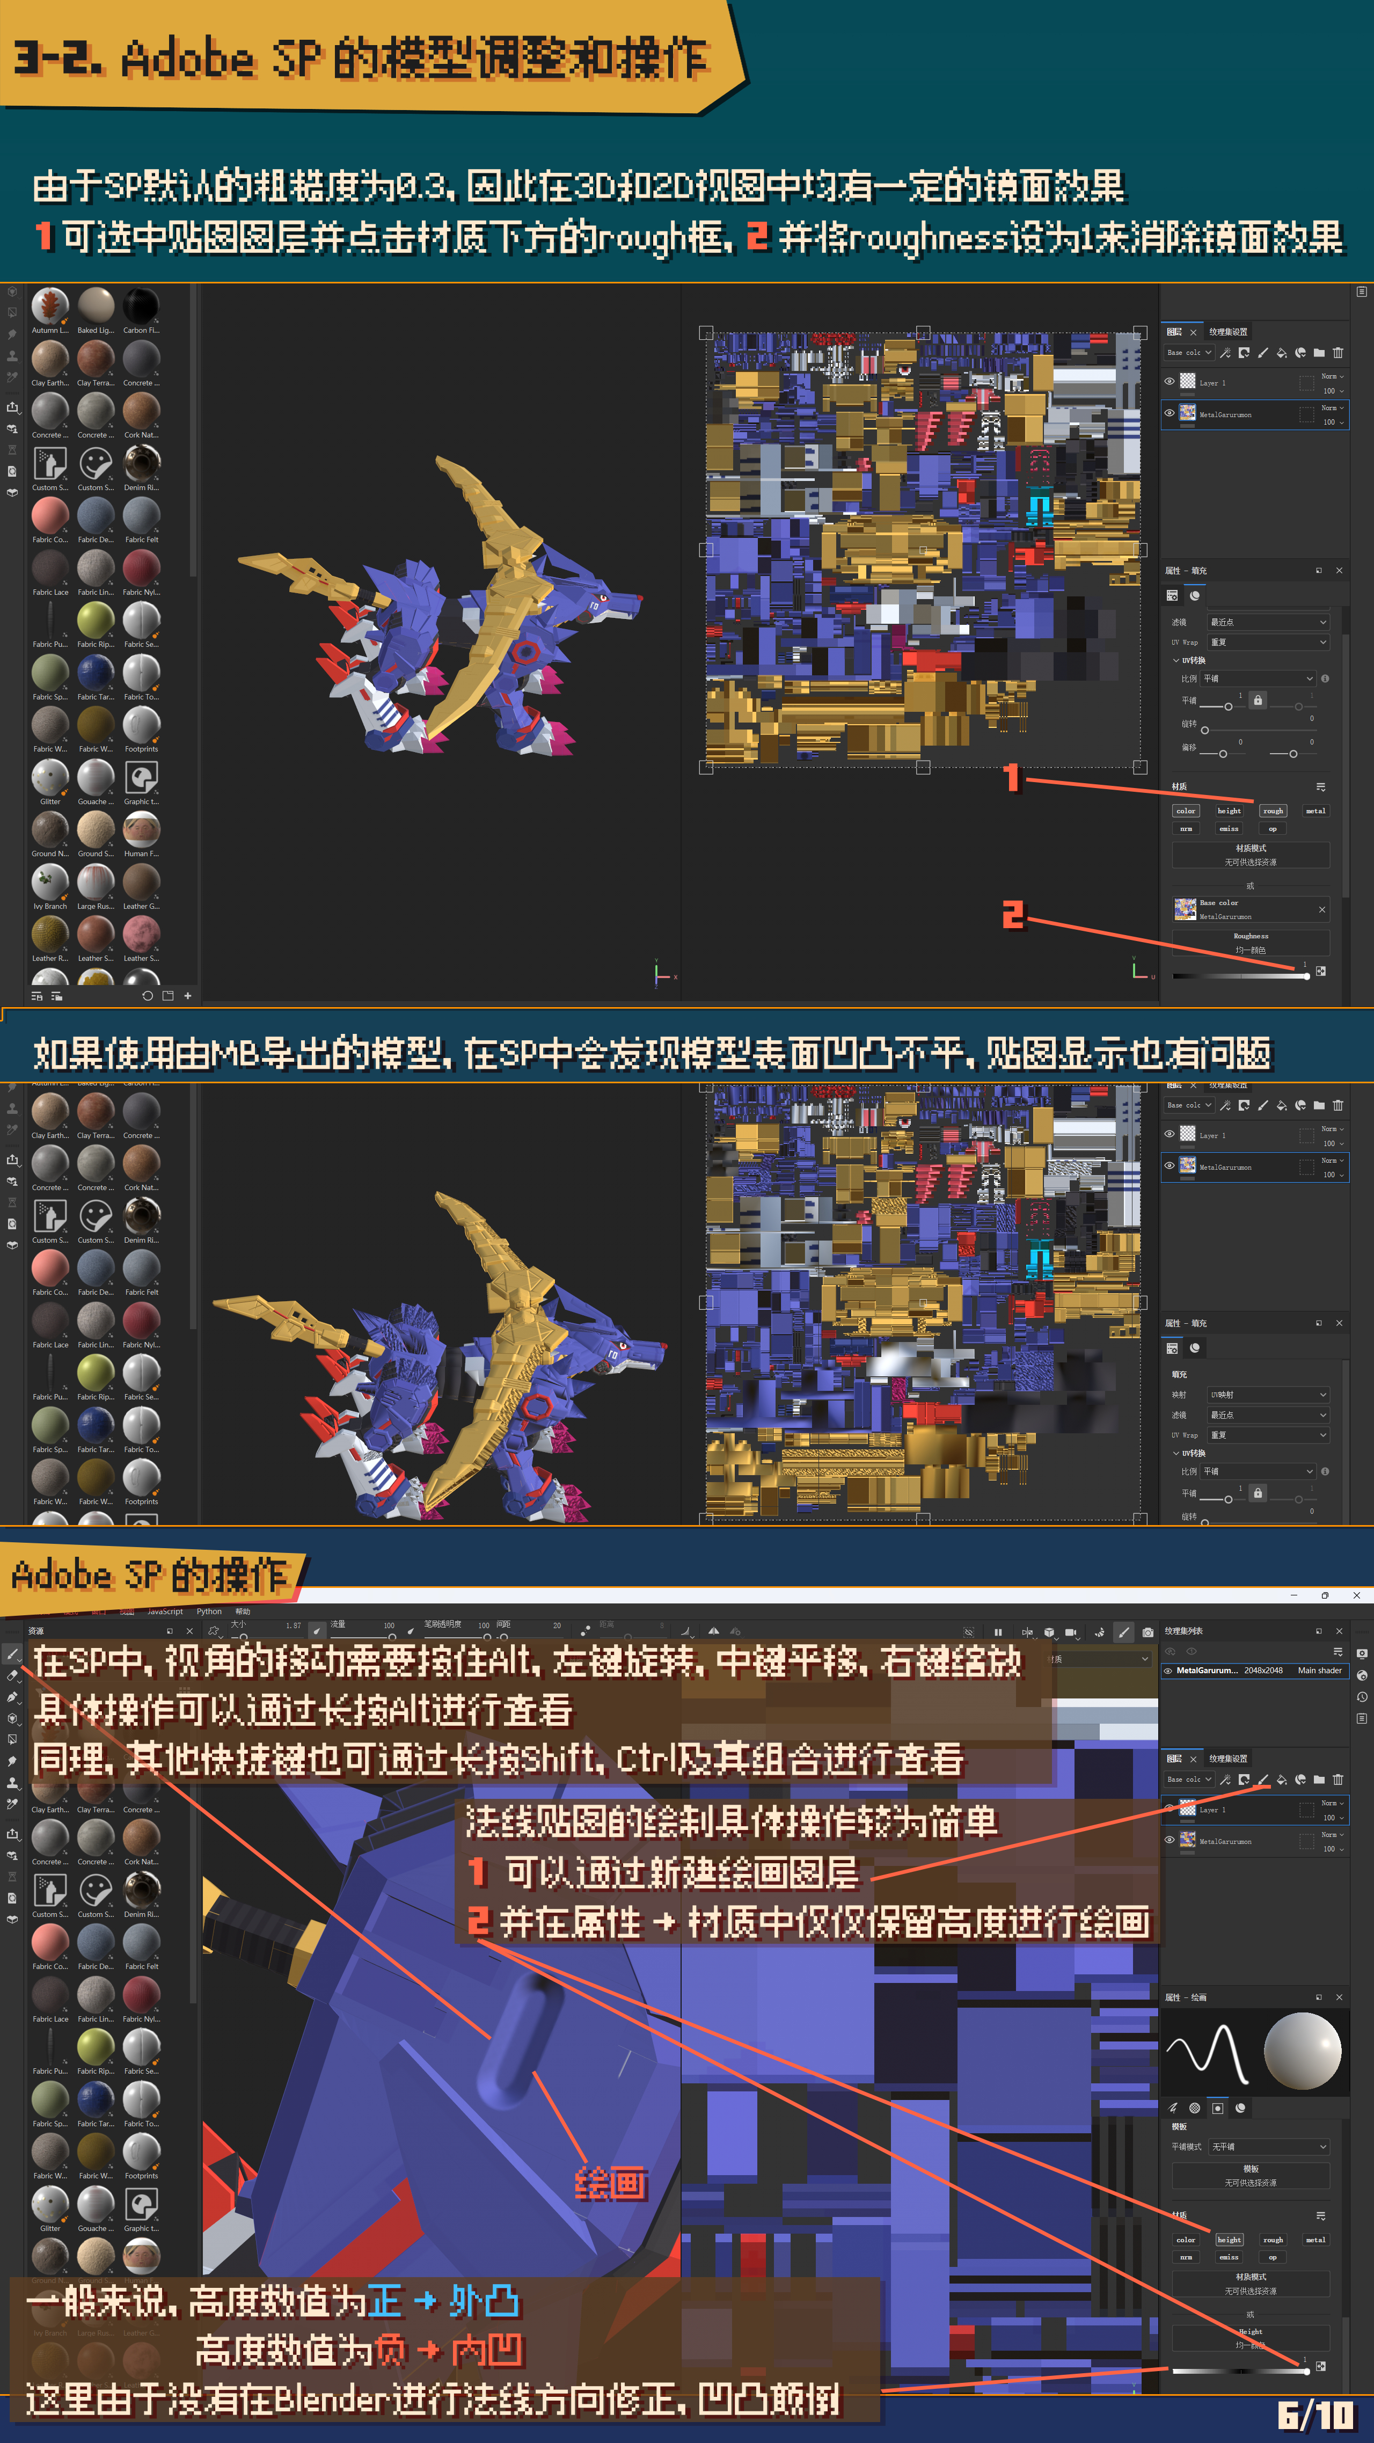Screen dimensions: 1374x2443
Task: Select MetalGarurumon layer row in second screenshot
Action: point(1254,1166)
